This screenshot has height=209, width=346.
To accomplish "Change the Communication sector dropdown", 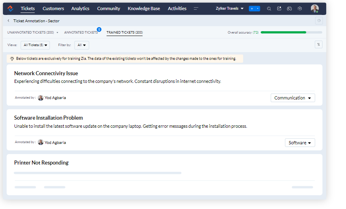I will coord(293,98).
